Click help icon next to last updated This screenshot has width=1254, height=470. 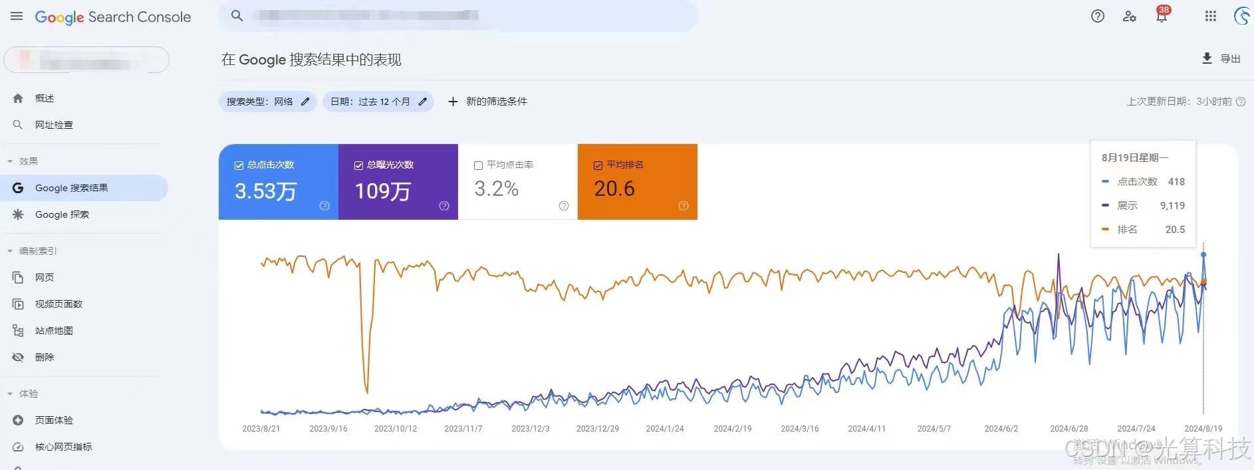coord(1241,102)
